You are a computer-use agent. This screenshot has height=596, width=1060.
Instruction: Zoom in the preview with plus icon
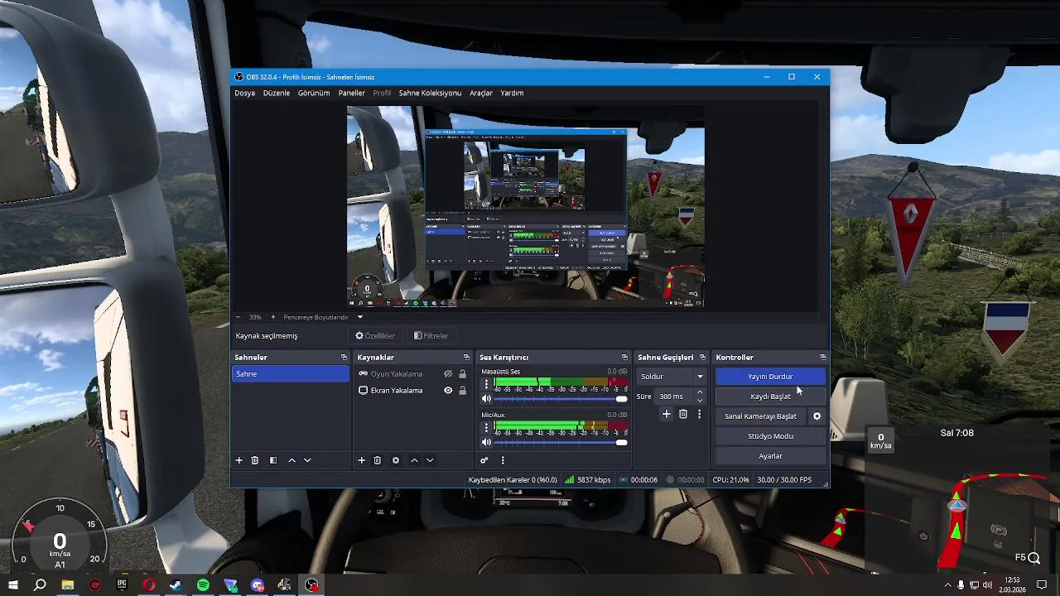coord(273,317)
